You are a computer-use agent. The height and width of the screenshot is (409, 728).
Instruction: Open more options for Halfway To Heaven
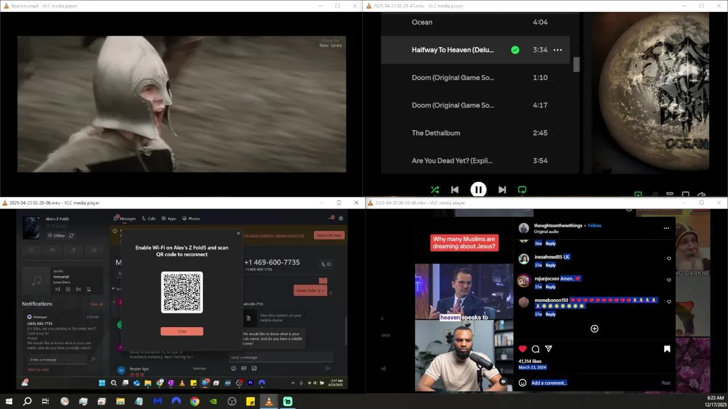pos(558,50)
